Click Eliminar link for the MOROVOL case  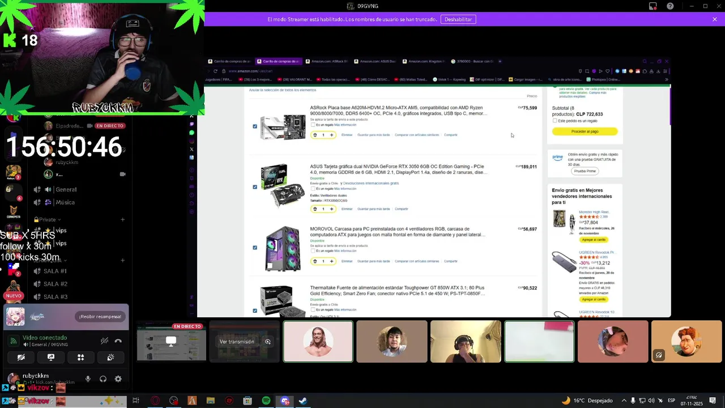347,261
